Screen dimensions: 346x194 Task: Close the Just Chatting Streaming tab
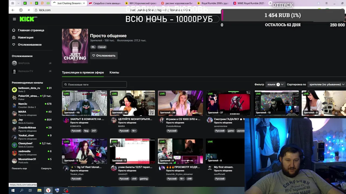(84, 3)
